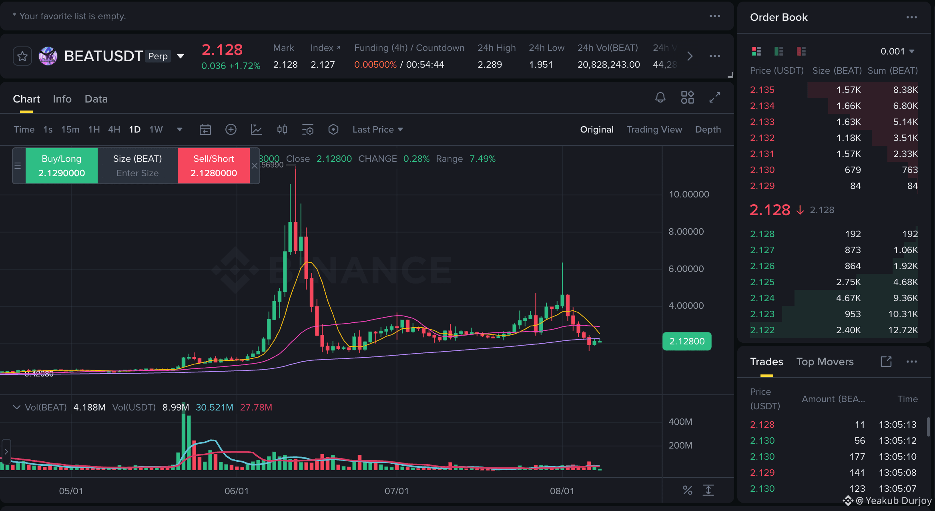Open order book 0.001 precision dropdown
This screenshot has height=511, width=935.
[x=897, y=51]
